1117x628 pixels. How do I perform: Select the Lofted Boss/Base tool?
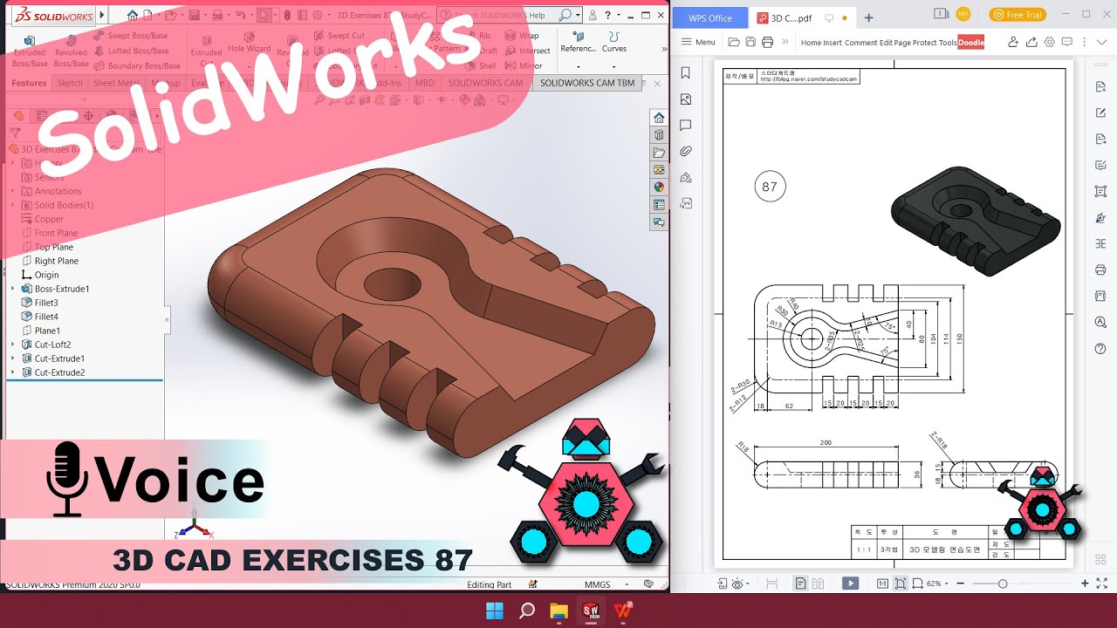130,51
